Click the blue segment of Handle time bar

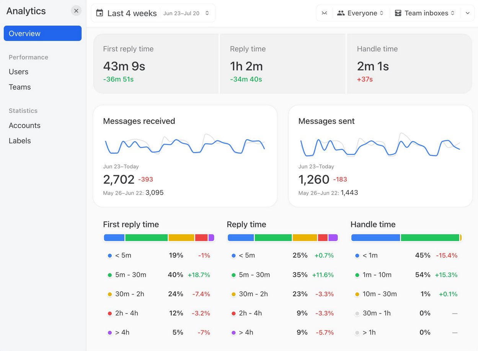point(375,238)
